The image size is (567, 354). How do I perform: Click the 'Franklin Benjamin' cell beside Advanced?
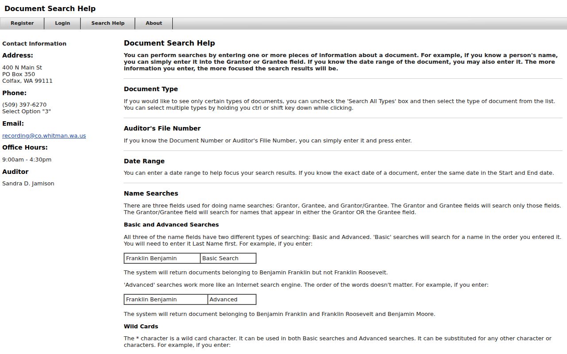point(166,300)
